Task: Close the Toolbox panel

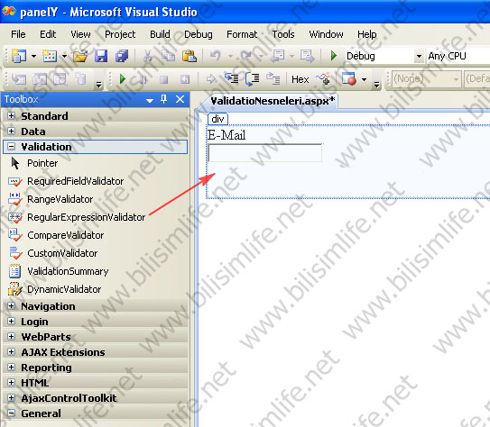Action: tap(180, 99)
